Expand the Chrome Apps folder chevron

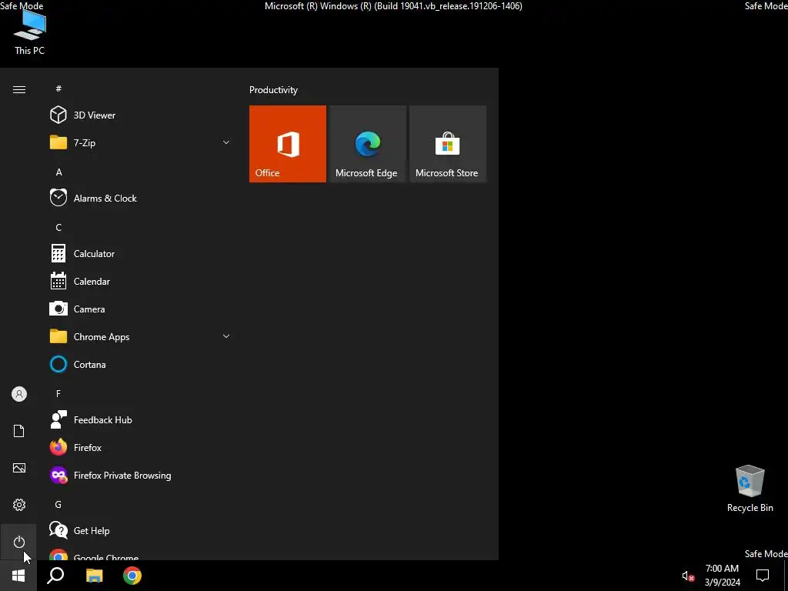pyautogui.click(x=226, y=336)
